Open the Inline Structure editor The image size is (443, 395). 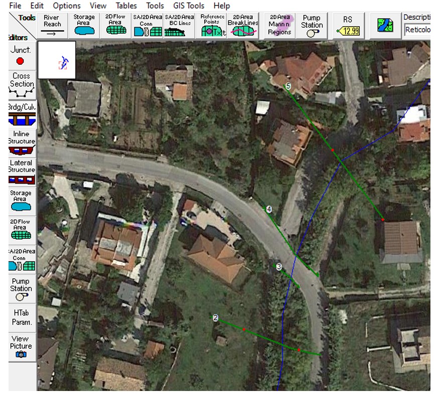point(22,142)
